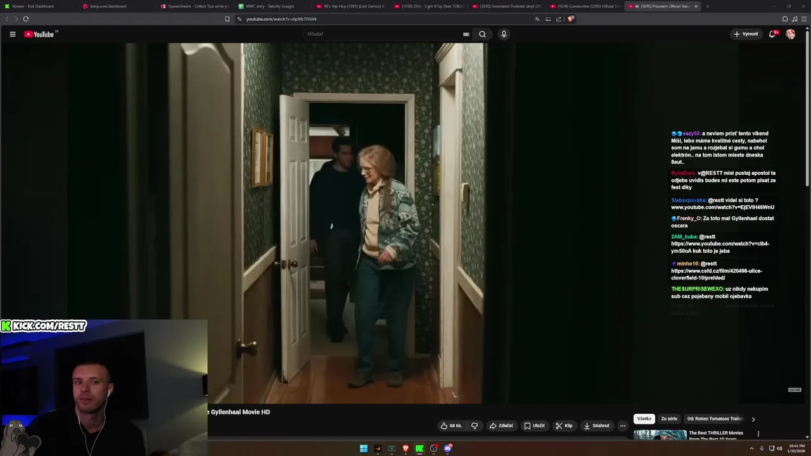This screenshot has height=456, width=811.
Task: Open the on-screen keyboard icon in search box
Action: coord(466,34)
